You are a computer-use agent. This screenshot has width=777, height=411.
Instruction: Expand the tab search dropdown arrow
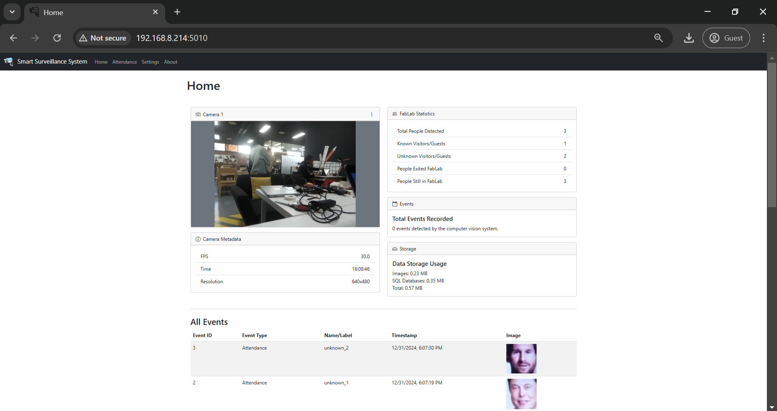12,12
